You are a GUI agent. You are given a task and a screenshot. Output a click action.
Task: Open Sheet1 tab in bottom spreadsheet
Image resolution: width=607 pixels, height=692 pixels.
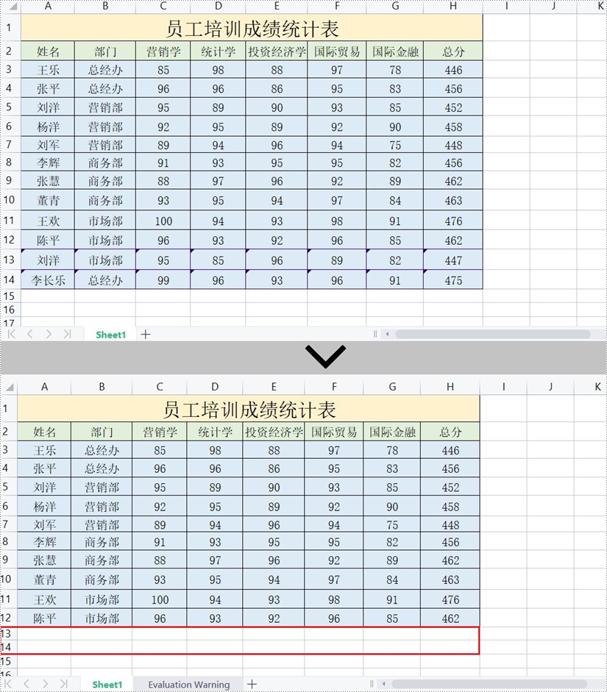[107, 684]
